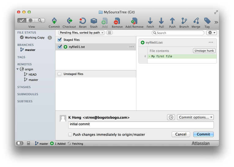Click the STASHES sidebar section
Viewport: 234px width, 167px height.
(x=24, y=87)
